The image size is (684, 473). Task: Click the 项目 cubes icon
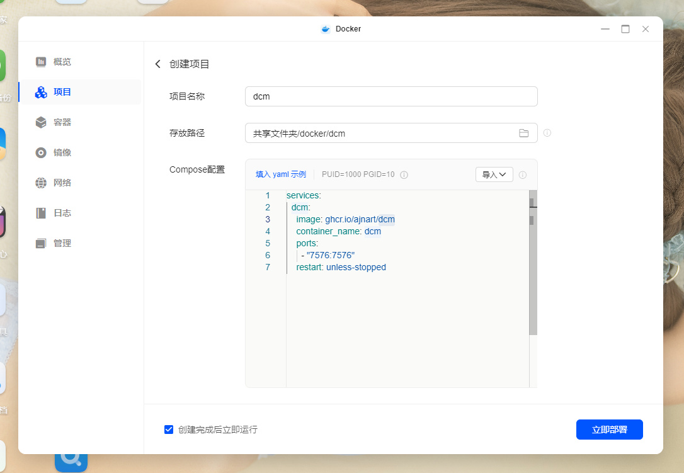[41, 92]
